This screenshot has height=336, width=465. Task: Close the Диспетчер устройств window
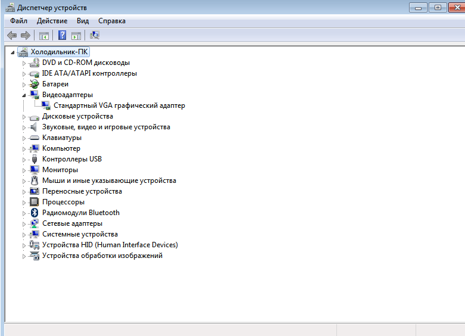click(x=457, y=8)
